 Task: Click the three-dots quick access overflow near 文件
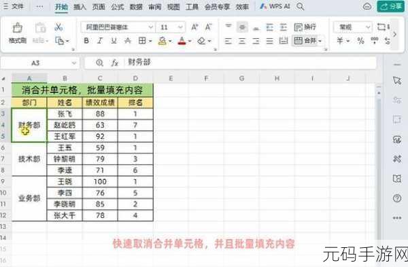(39, 7)
